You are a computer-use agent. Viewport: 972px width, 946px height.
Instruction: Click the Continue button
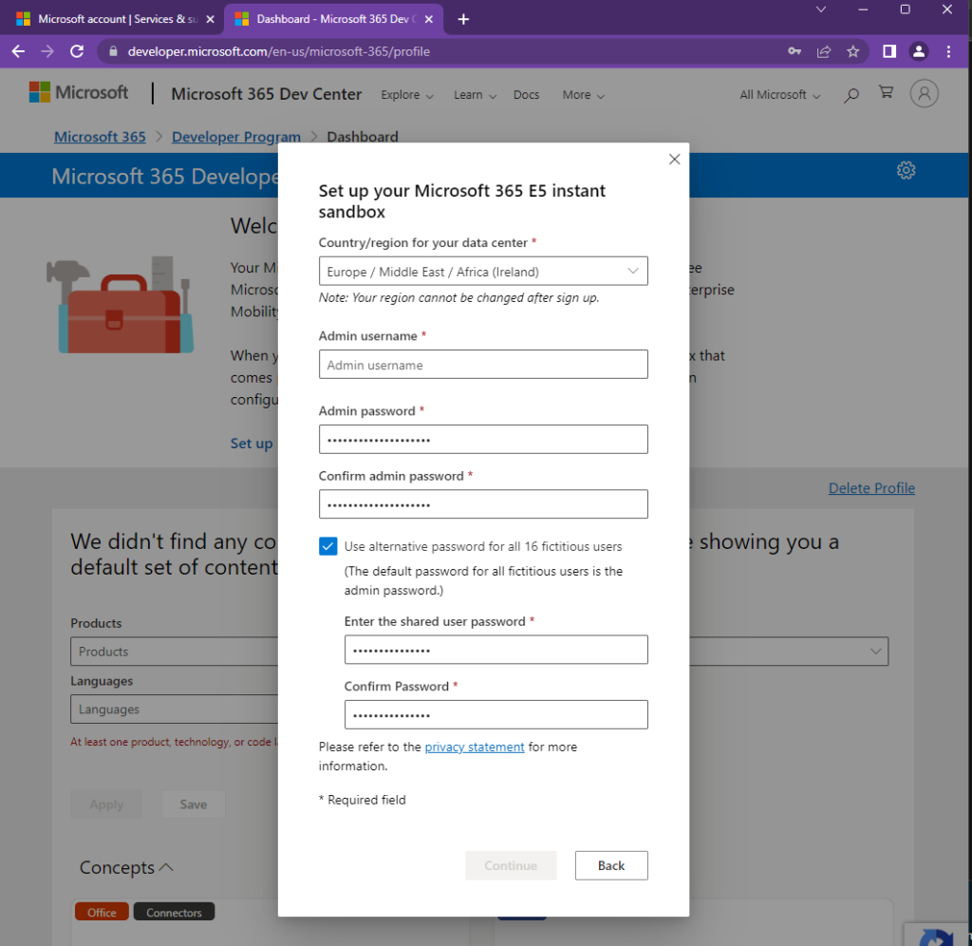(511, 865)
